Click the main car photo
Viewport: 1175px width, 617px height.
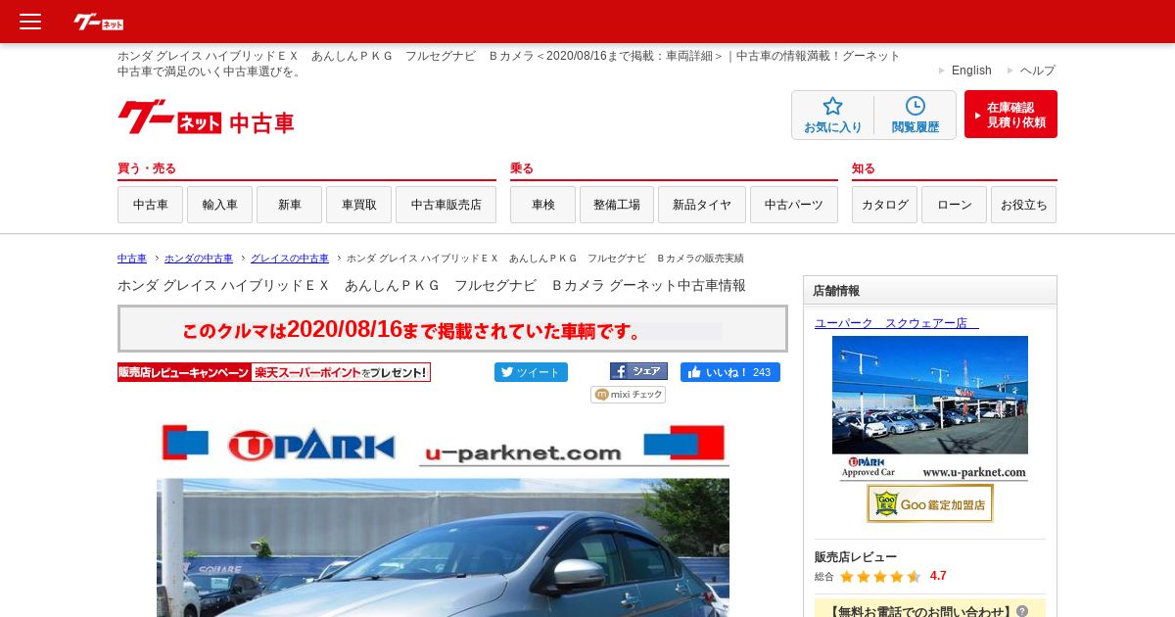point(443,547)
